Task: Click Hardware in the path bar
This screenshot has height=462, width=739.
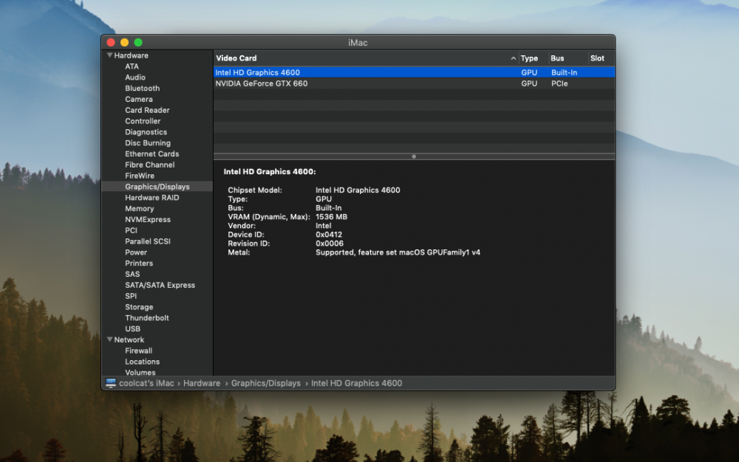Action: point(202,383)
